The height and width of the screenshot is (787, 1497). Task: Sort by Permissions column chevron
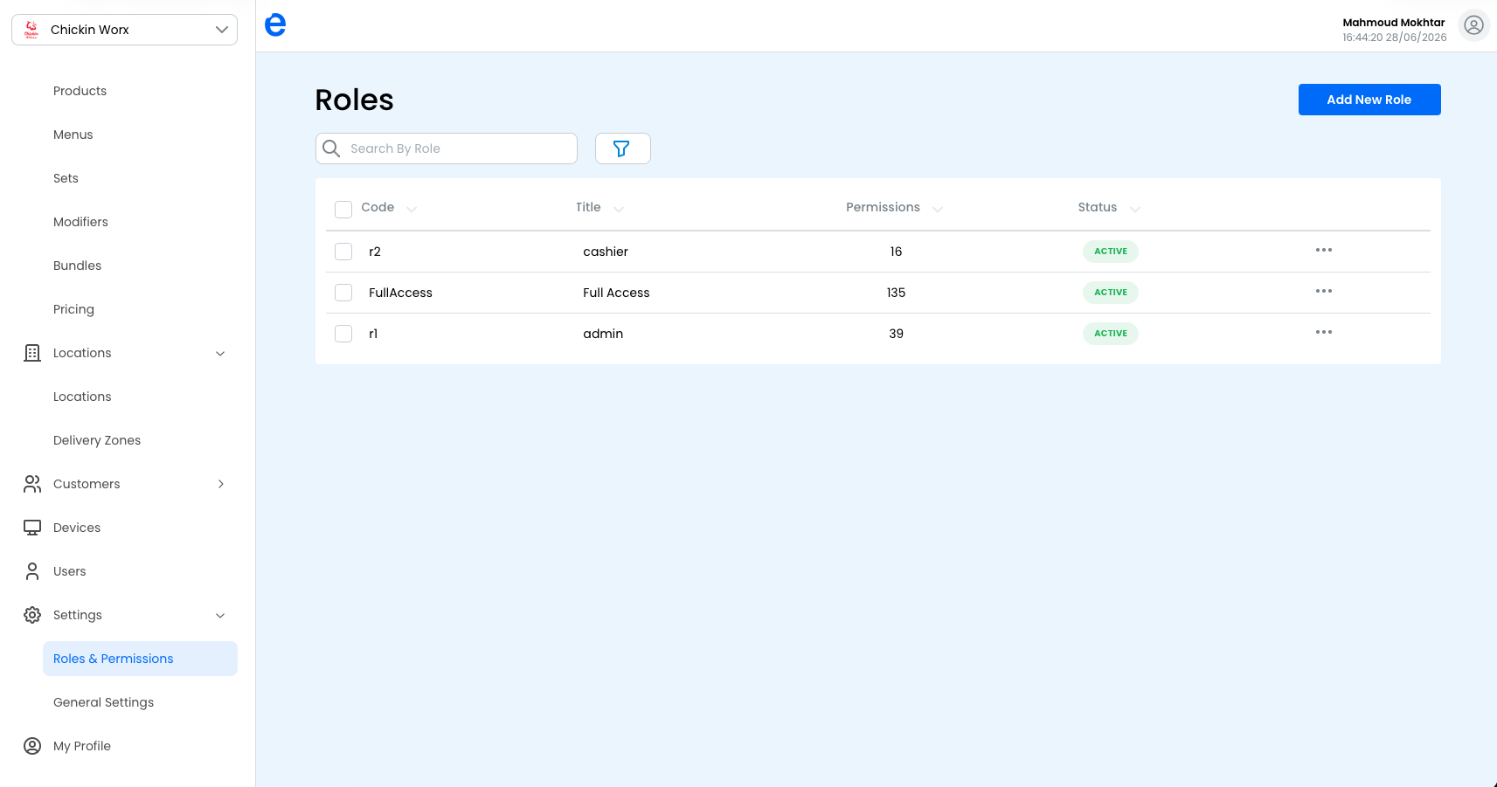938,209
